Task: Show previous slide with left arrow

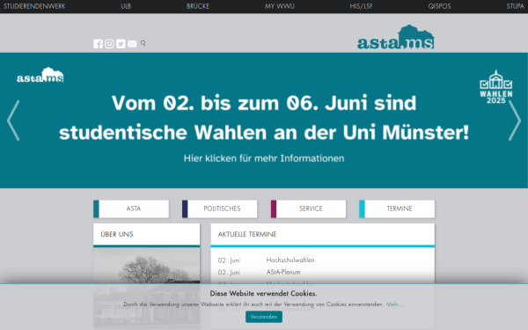Action: (13, 121)
